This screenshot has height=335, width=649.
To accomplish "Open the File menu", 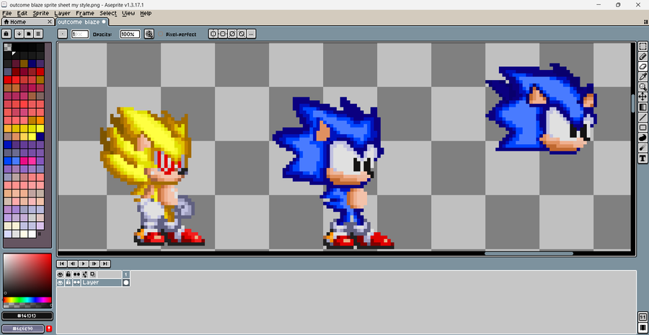I will tap(6, 13).
